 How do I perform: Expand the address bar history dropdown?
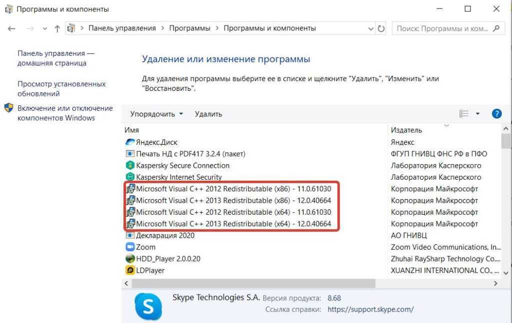click(x=371, y=28)
